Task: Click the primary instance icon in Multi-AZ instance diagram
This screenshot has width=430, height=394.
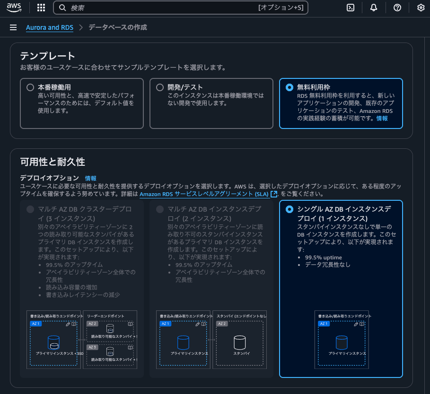Action: pyautogui.click(x=183, y=343)
